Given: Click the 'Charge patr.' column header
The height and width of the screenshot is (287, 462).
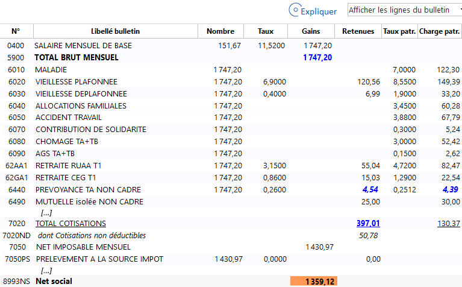Looking at the screenshot, I should [x=439, y=31].
